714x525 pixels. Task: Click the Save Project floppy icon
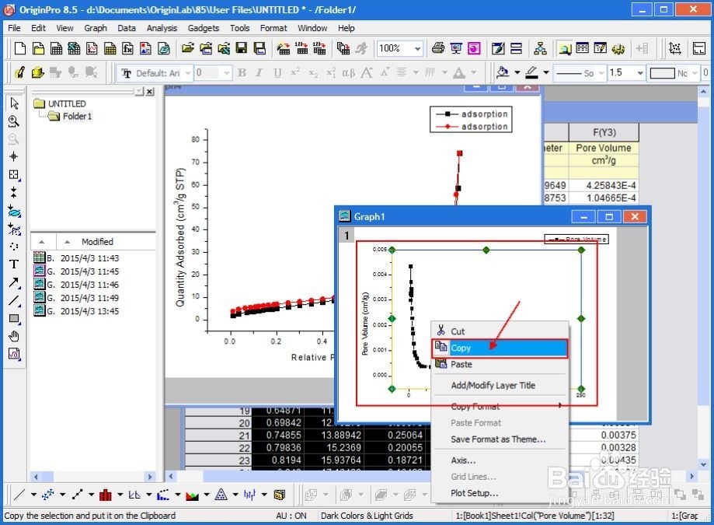(242, 48)
